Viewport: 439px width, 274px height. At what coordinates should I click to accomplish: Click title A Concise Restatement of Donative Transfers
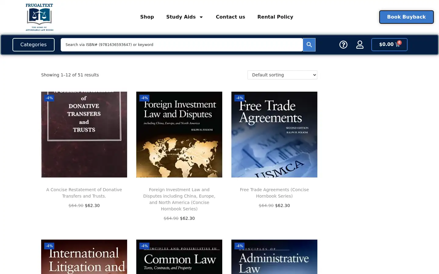point(84,193)
